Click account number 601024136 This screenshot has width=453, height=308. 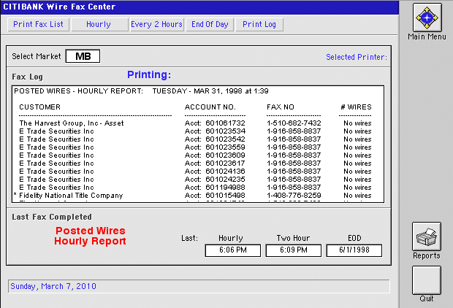pyautogui.click(x=225, y=172)
